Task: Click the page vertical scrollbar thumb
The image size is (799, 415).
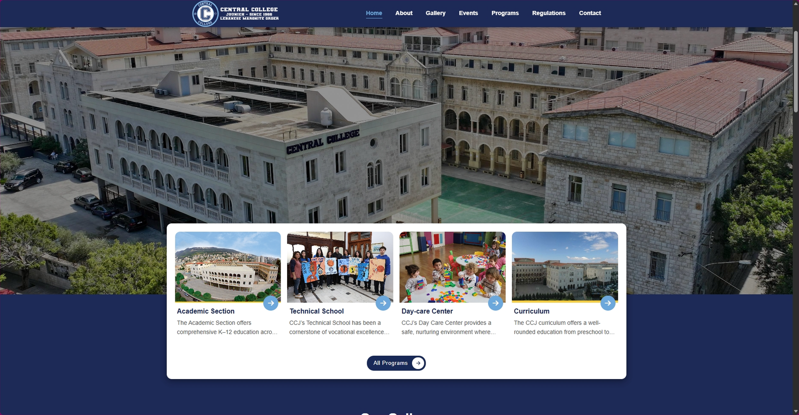Action: coord(796,67)
